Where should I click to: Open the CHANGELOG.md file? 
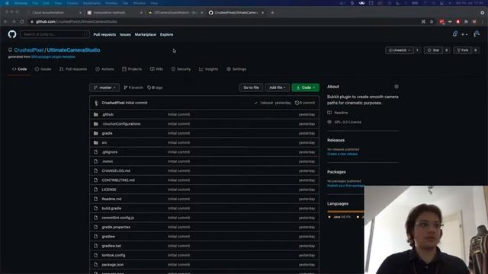tap(116, 170)
